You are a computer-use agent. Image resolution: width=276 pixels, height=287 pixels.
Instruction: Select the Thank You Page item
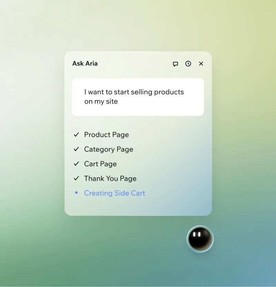coord(110,178)
